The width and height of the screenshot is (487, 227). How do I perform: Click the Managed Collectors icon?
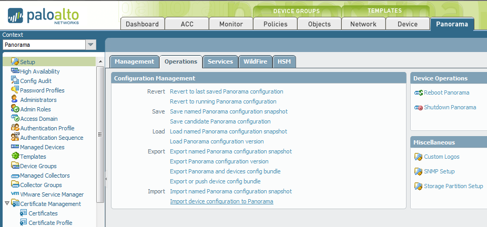pyautogui.click(x=15, y=176)
